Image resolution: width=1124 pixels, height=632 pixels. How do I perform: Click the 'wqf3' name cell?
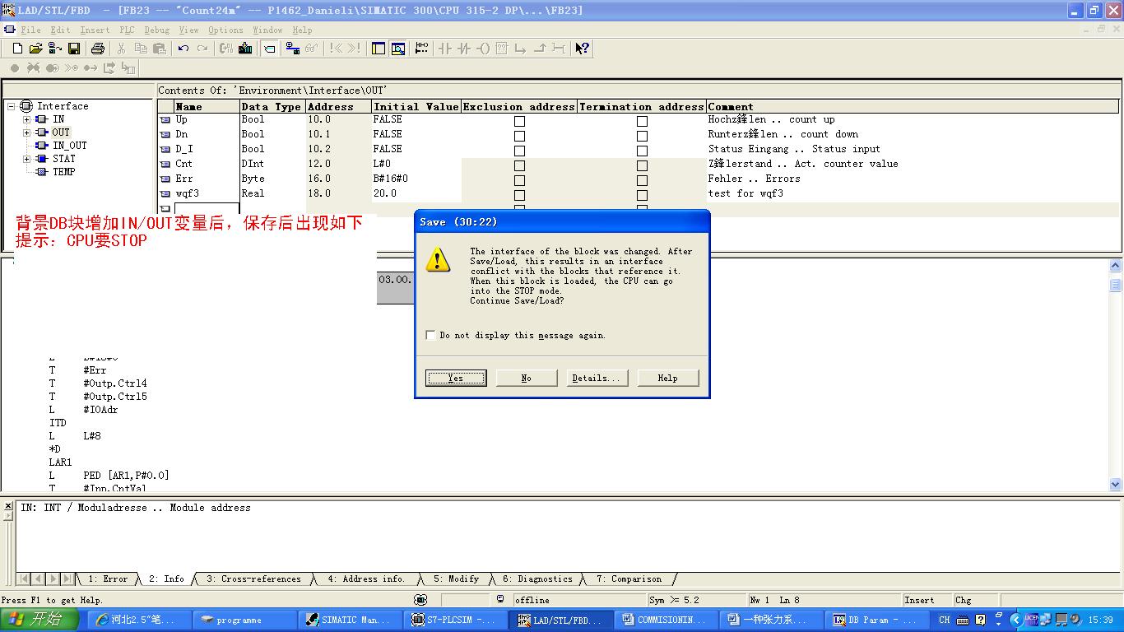coord(207,193)
